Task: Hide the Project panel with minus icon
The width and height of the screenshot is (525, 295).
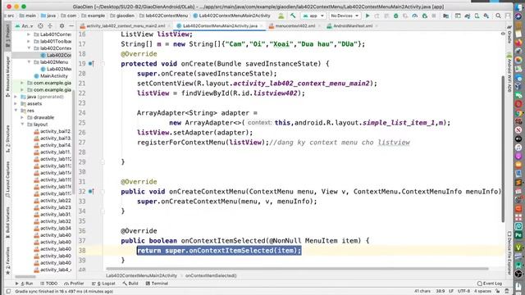Action: (71, 25)
